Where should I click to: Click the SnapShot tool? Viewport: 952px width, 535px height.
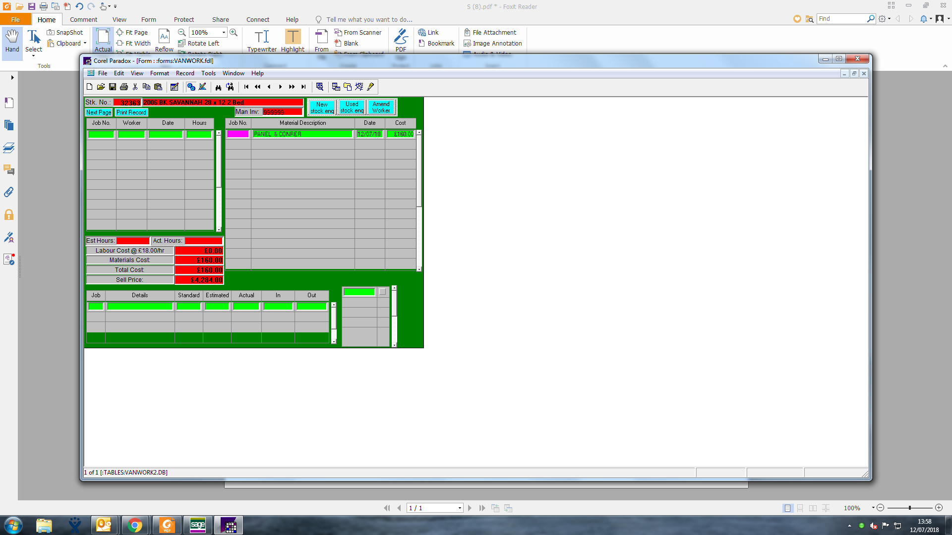65,32
